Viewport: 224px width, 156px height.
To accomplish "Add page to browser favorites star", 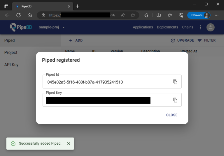I will 133,15.
